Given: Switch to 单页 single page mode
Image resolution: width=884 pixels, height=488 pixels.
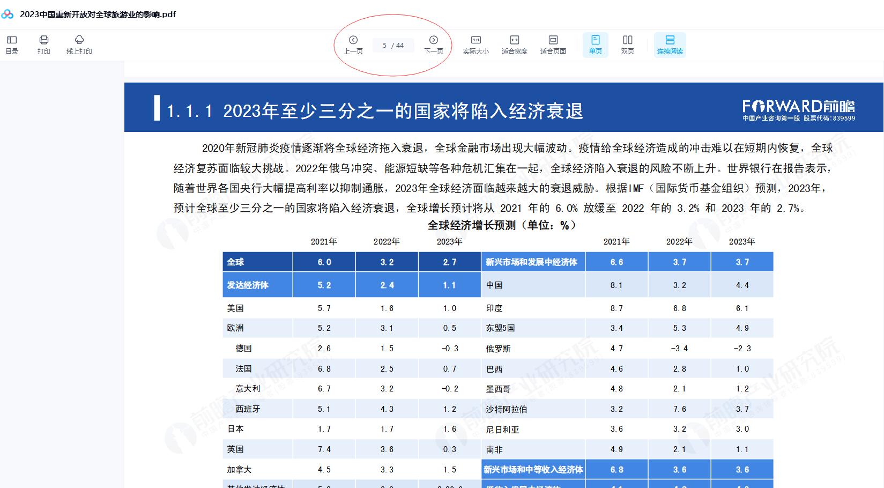Looking at the screenshot, I should (x=595, y=45).
